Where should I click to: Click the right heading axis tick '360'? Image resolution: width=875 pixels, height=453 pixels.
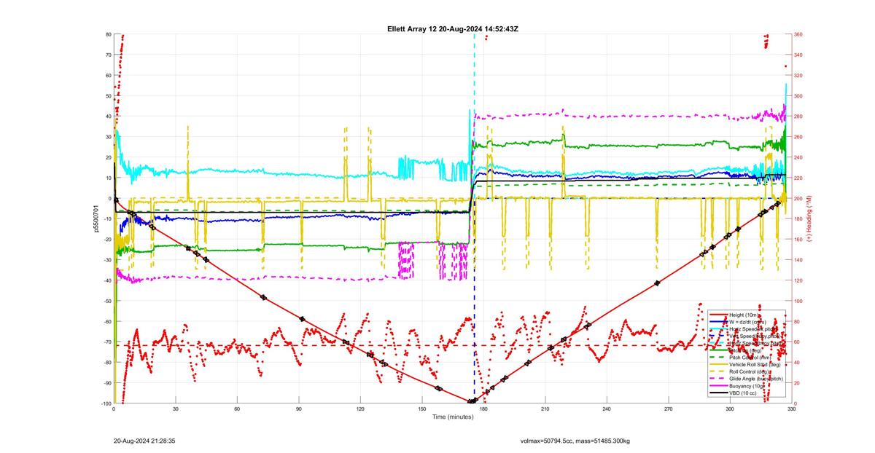click(798, 34)
